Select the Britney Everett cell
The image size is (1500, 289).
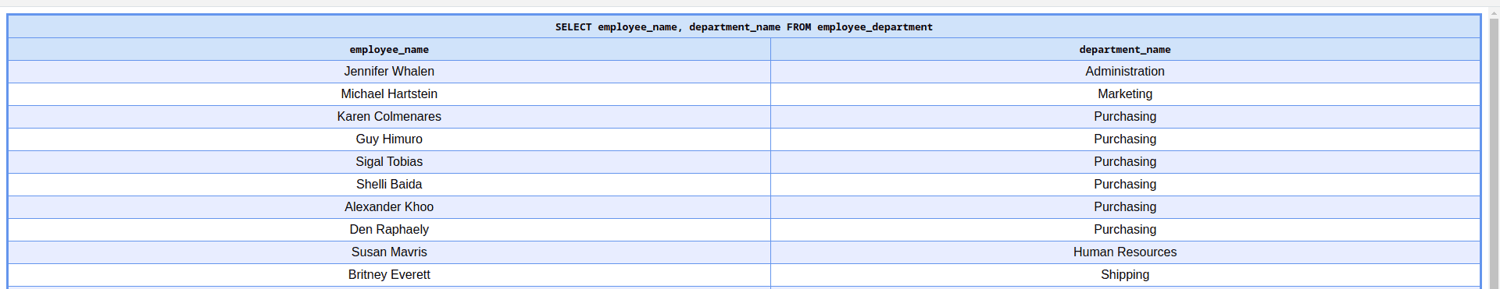[x=389, y=275]
